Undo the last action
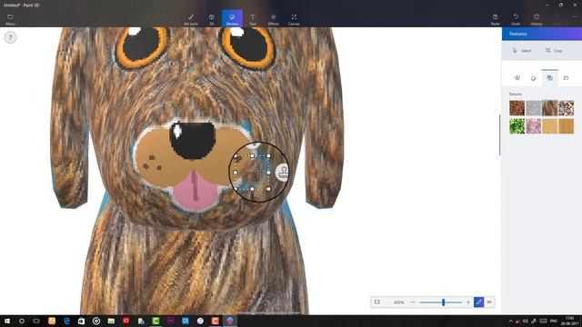 point(516,19)
